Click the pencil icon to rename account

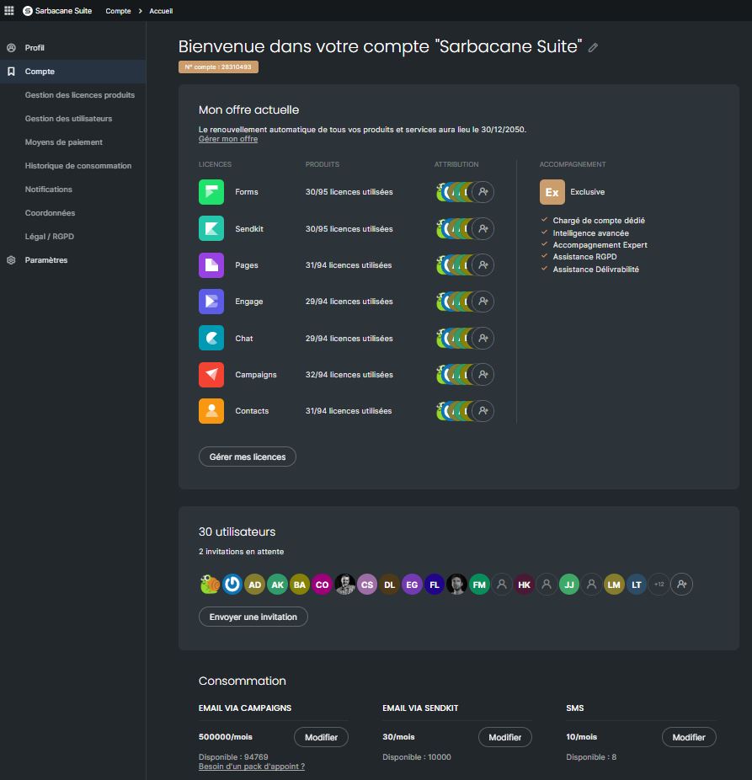(x=593, y=48)
